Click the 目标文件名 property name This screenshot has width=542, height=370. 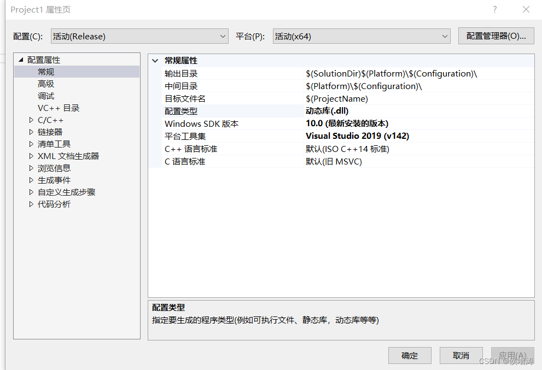click(185, 99)
